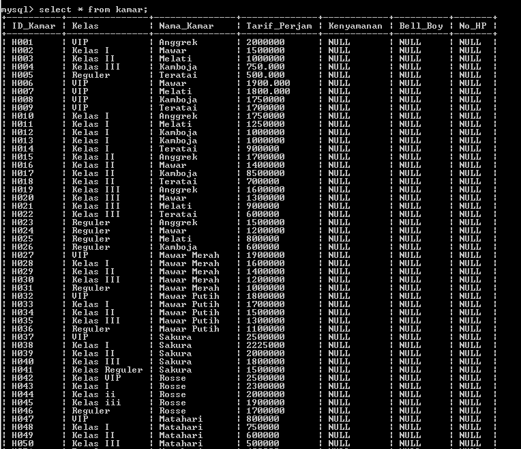Click 'Anggrek' room name in row H001
The width and height of the screenshot is (521, 449).
click(x=178, y=42)
